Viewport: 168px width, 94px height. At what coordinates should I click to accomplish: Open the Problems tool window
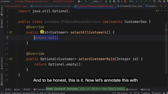39,89
